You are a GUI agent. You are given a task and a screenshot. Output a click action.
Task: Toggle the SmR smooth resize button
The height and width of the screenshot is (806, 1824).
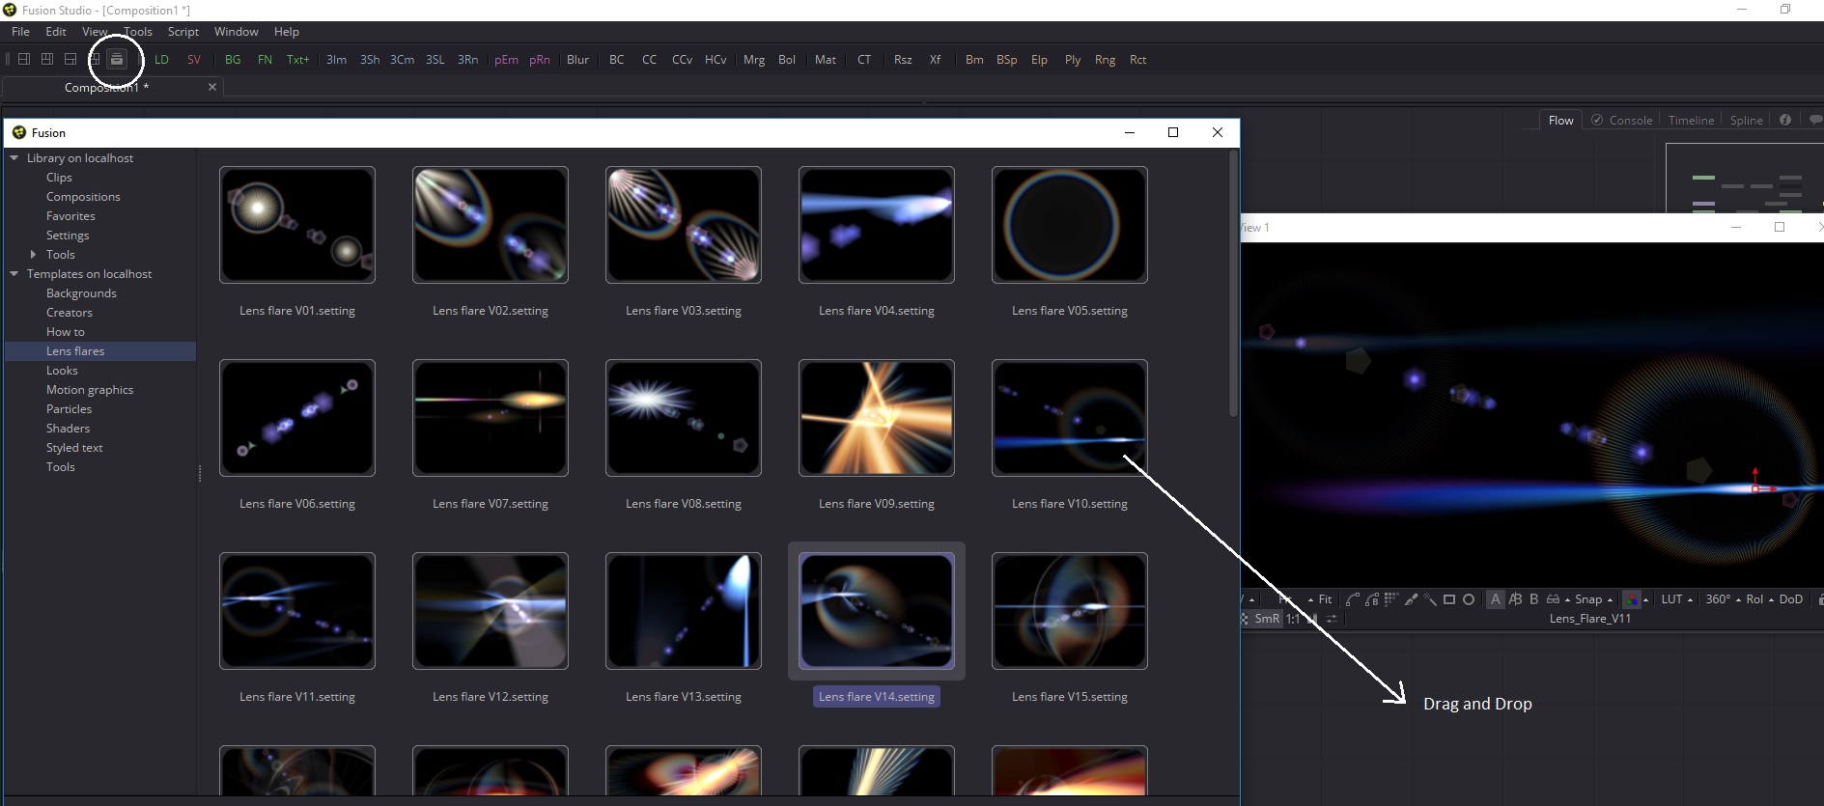(x=1267, y=619)
